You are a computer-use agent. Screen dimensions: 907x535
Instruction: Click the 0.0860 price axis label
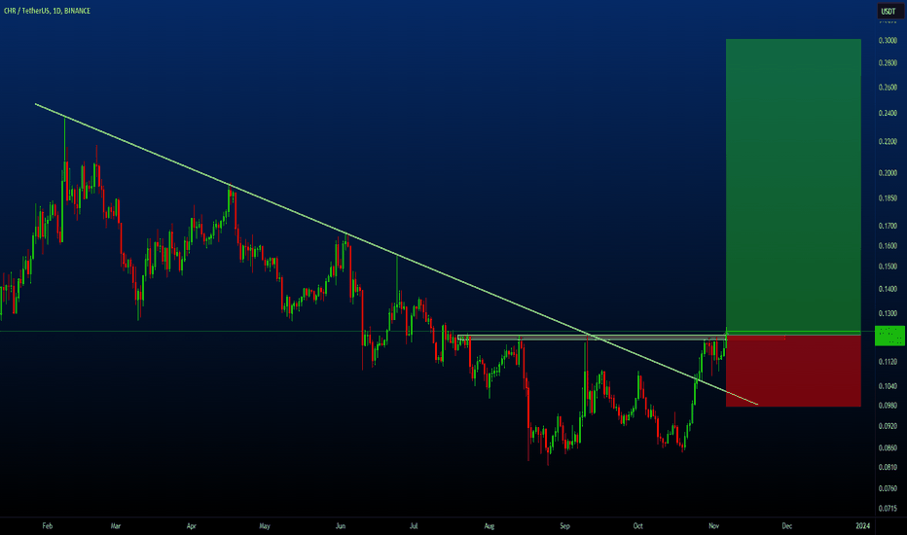888,448
